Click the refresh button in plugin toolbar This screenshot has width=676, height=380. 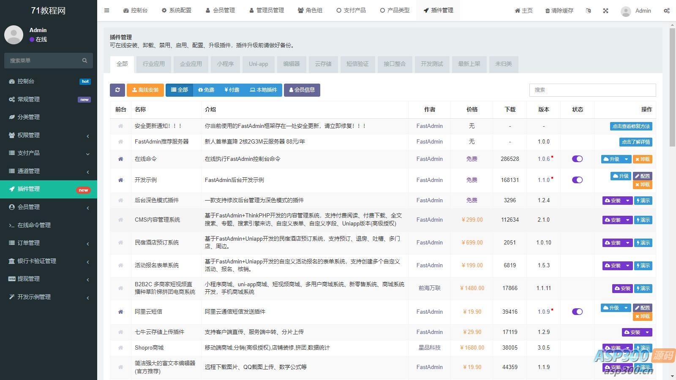pyautogui.click(x=117, y=90)
